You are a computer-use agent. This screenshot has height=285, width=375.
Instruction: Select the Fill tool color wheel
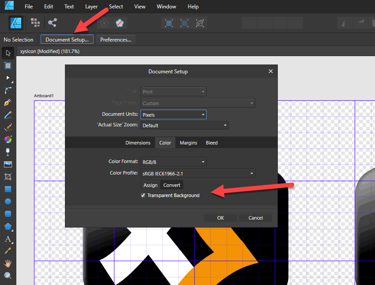pyautogui.click(x=8, y=140)
